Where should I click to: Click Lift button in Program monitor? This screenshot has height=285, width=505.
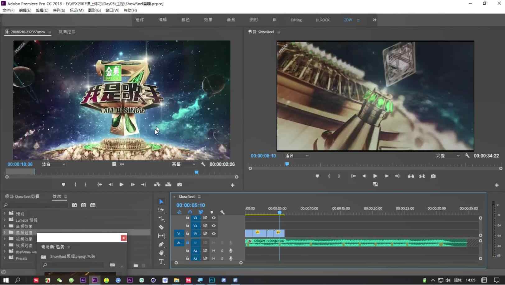click(411, 176)
